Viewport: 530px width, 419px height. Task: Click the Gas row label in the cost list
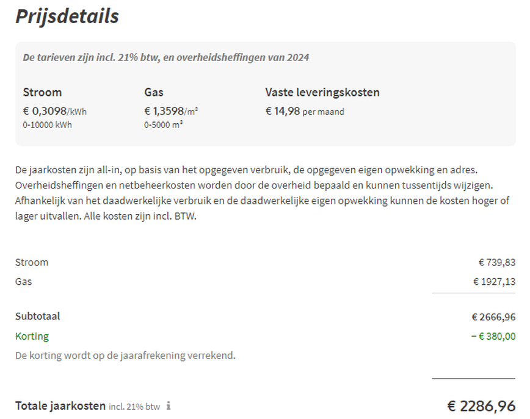24,282
